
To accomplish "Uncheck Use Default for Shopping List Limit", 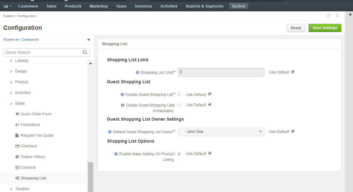I will [293, 72].
